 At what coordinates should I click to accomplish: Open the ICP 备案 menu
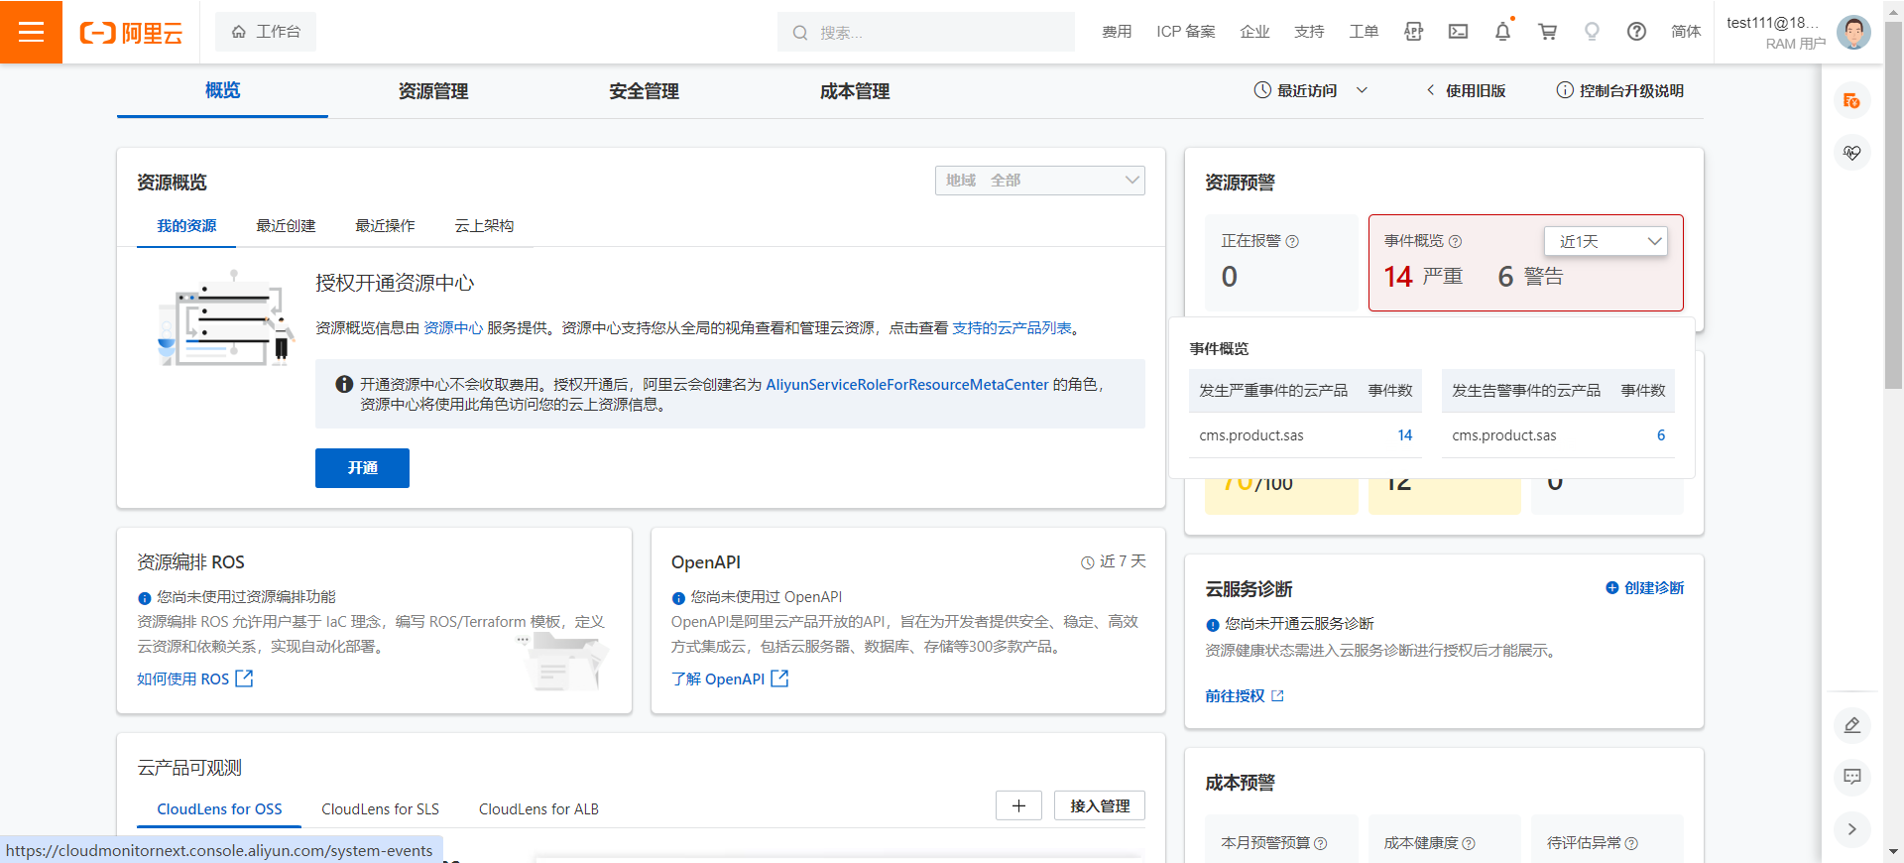[1185, 32]
